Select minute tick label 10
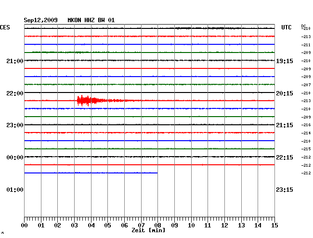Viewport: 313px width, 238px height. pyautogui.click(x=191, y=225)
